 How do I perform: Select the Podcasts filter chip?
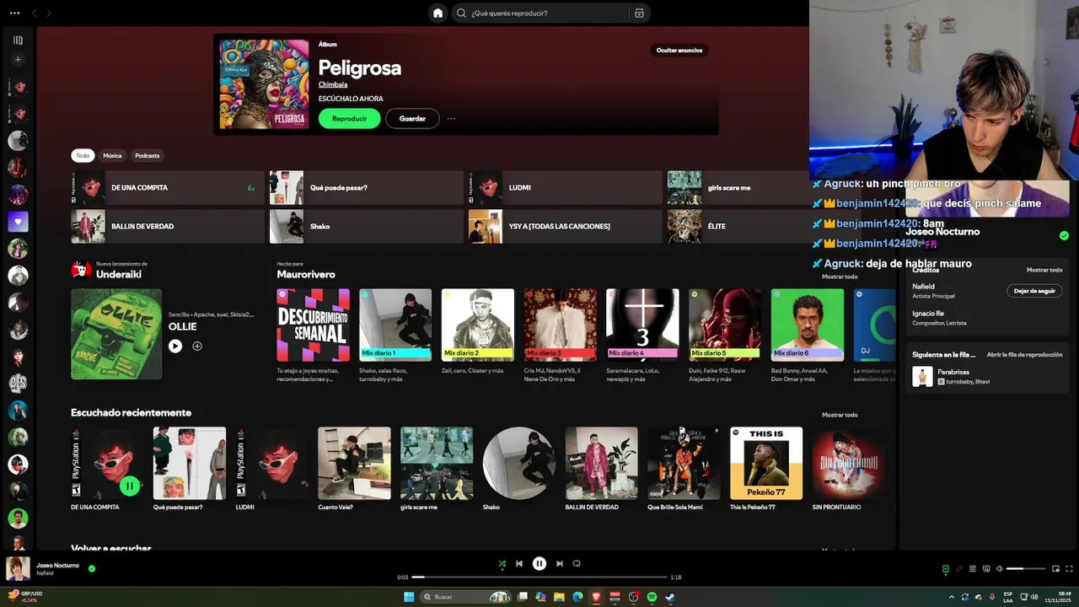point(148,156)
